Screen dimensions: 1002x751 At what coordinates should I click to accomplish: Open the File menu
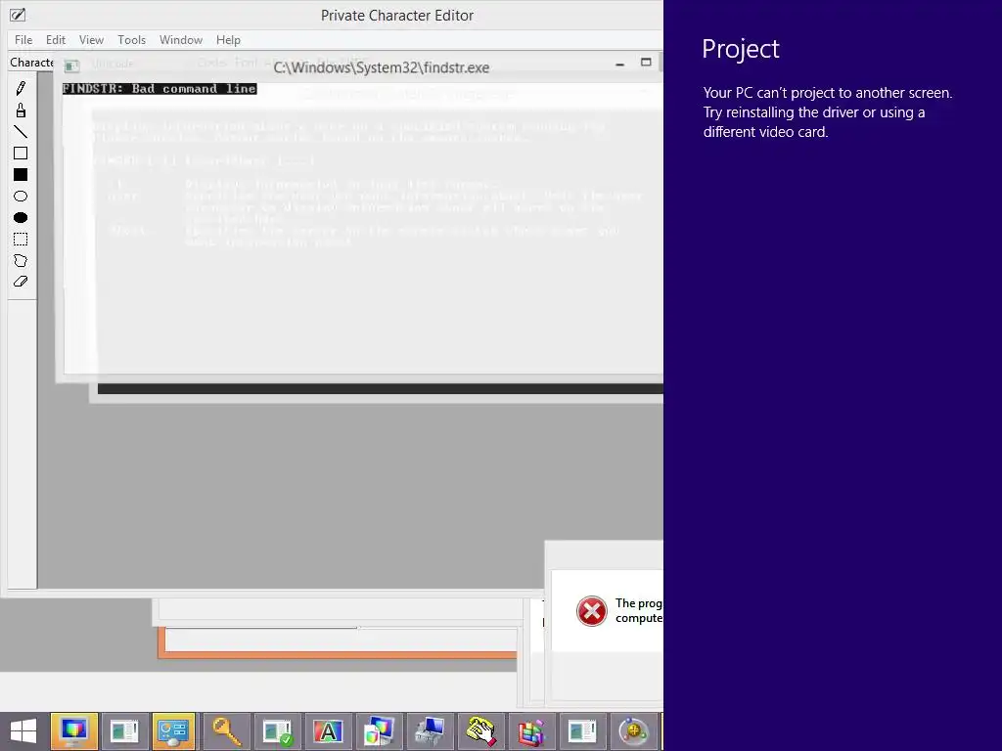click(x=23, y=39)
